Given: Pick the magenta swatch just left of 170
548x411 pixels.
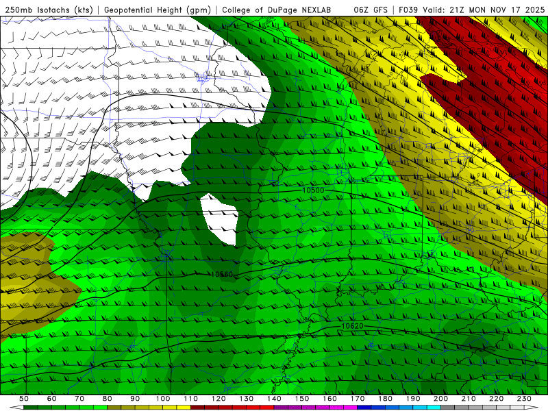Looking at the screenshot, I should pyautogui.click(x=351, y=408).
